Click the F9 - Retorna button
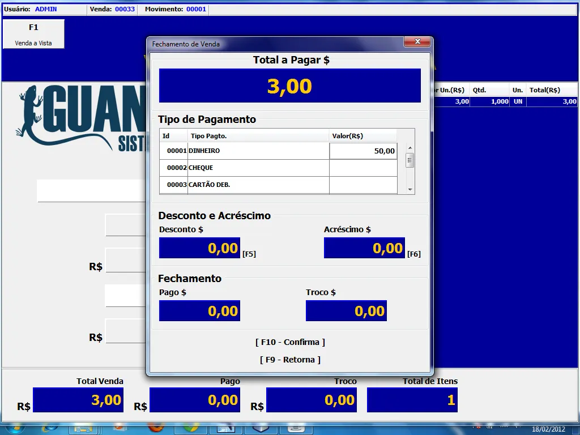Image resolution: width=580 pixels, height=435 pixels. [290, 360]
